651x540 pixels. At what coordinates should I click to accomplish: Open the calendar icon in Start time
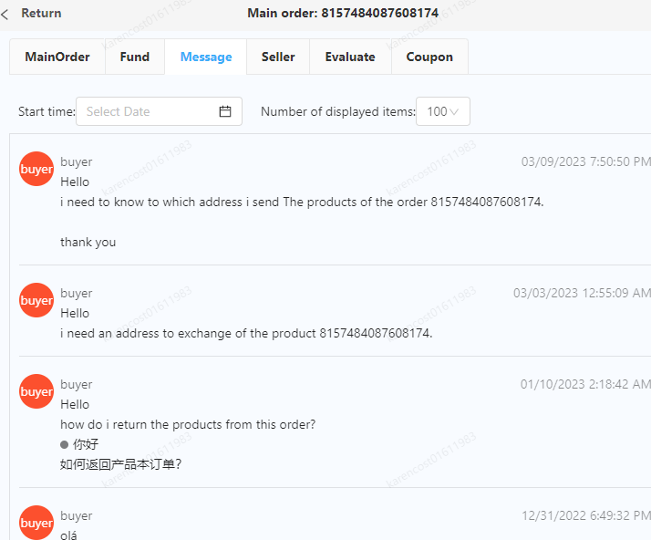tap(225, 111)
